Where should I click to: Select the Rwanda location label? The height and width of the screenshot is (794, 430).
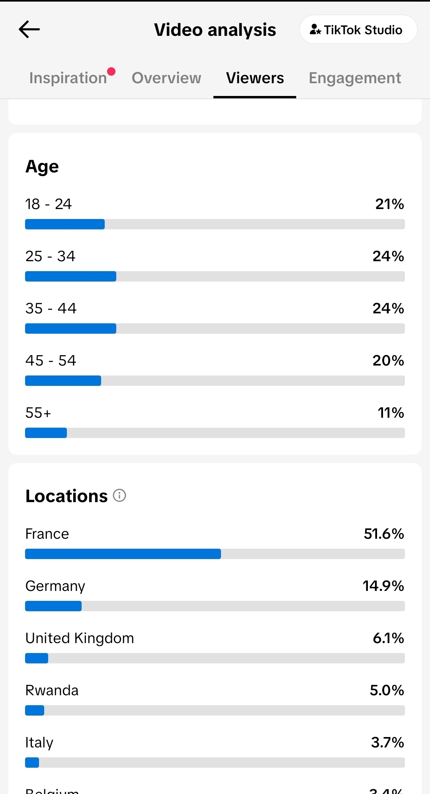tap(52, 690)
